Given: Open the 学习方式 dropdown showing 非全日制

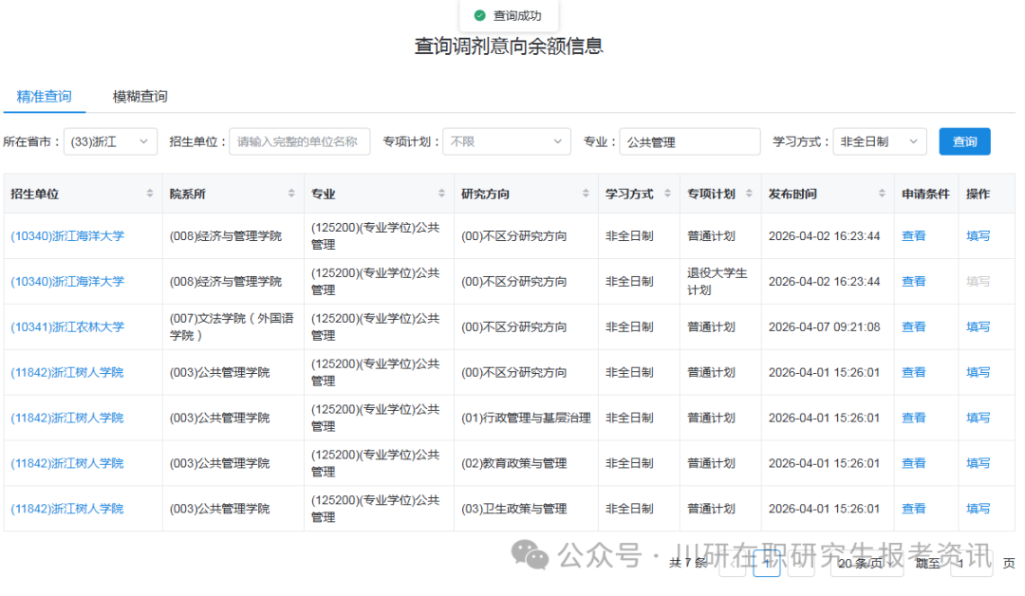Looking at the screenshot, I should click(x=880, y=140).
